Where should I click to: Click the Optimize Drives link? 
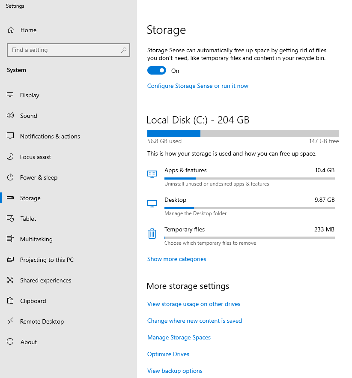click(x=168, y=354)
